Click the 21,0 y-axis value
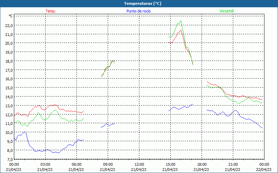 click(9, 34)
